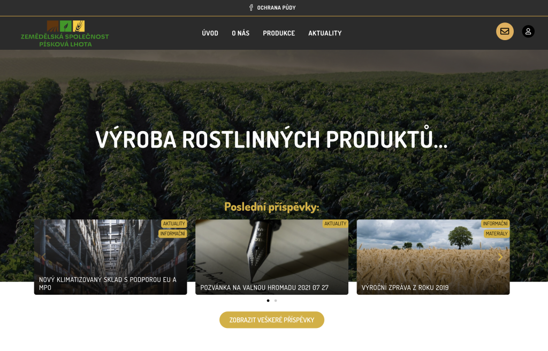Click the Zemědělská společnost Písková Lhota logo

pos(65,34)
